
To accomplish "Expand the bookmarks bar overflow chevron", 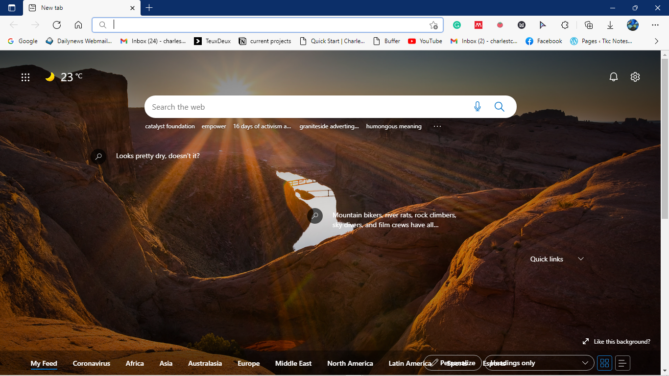I will (656, 41).
